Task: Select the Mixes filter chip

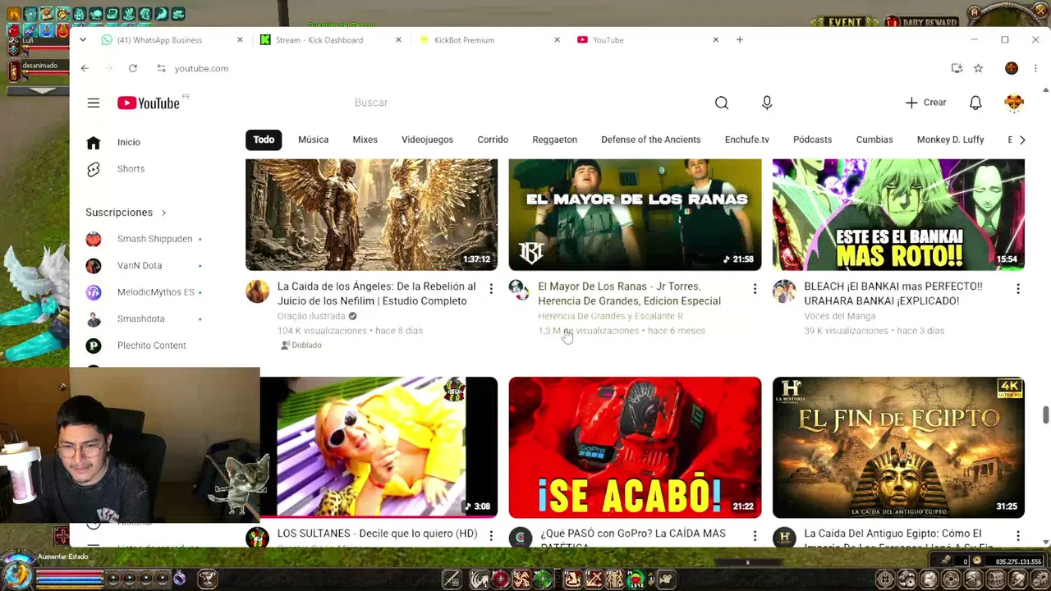Action: click(365, 140)
